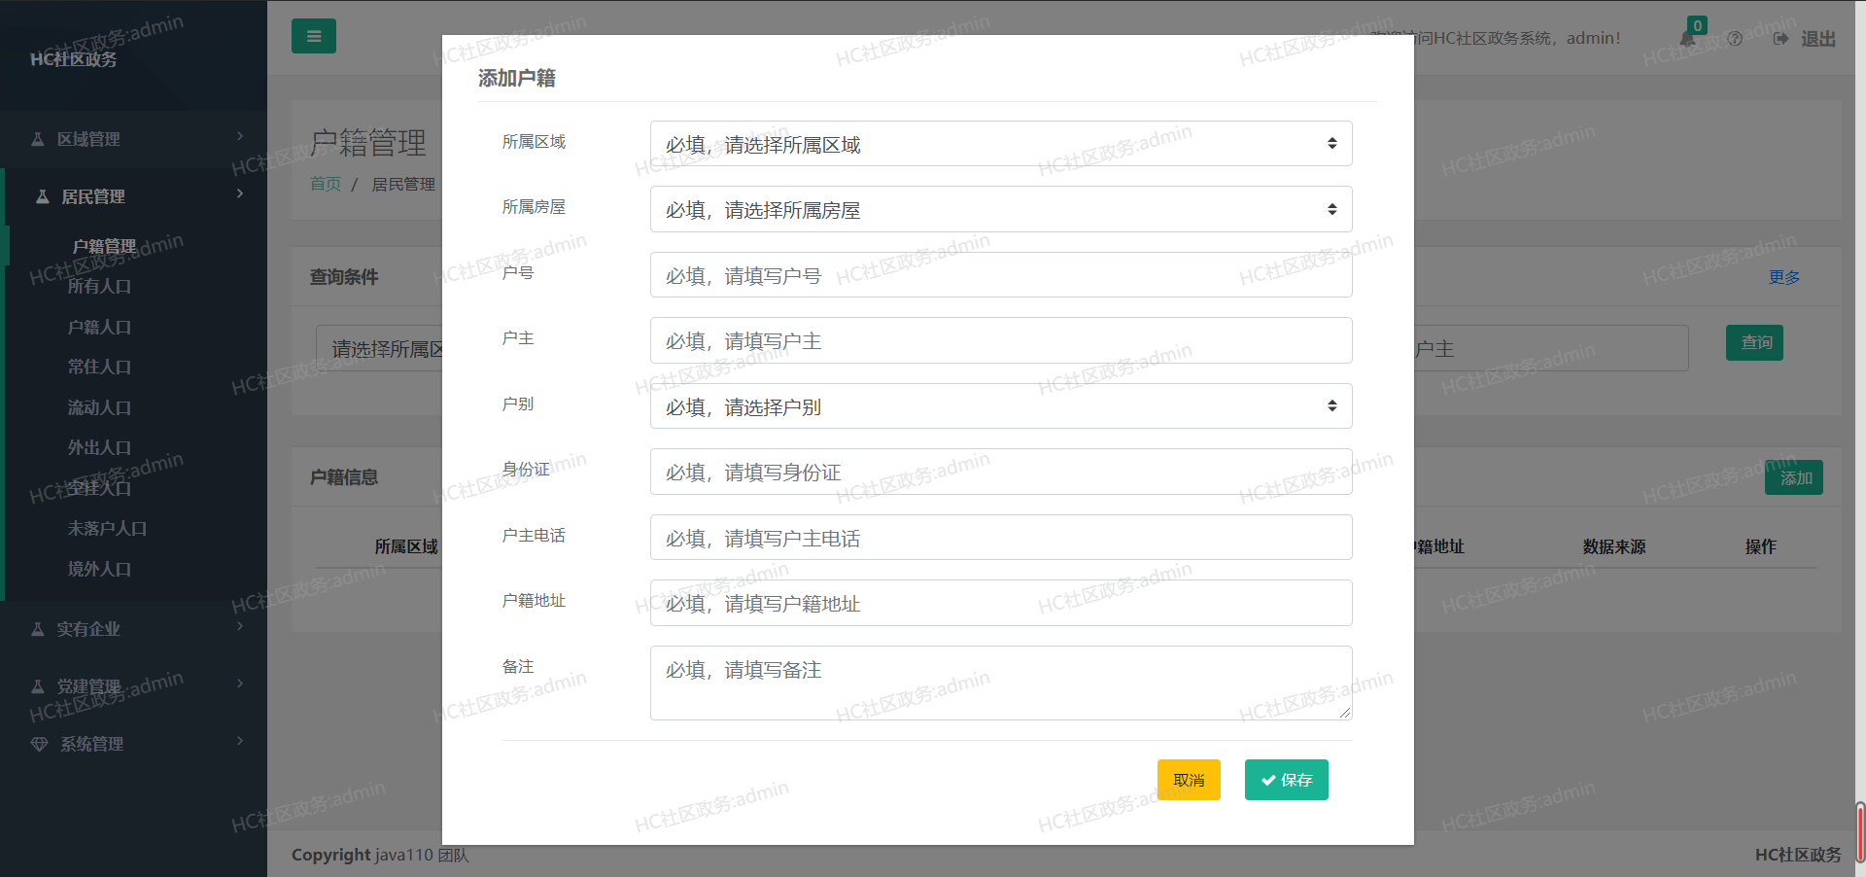The image size is (1866, 877).
Task: Open 户籍人口 menu item
Action: click(99, 327)
